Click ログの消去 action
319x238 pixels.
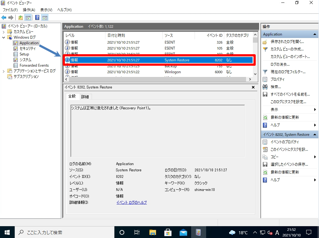point(280,64)
